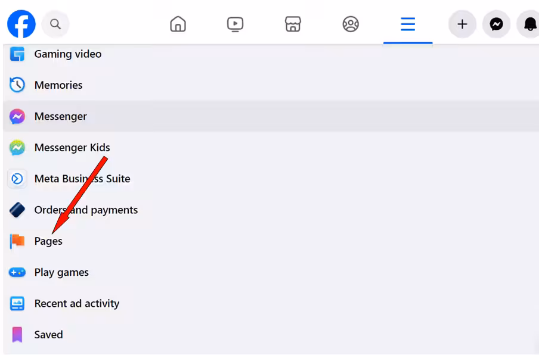
Task: Open the Messenger button in top bar
Action: point(497,24)
